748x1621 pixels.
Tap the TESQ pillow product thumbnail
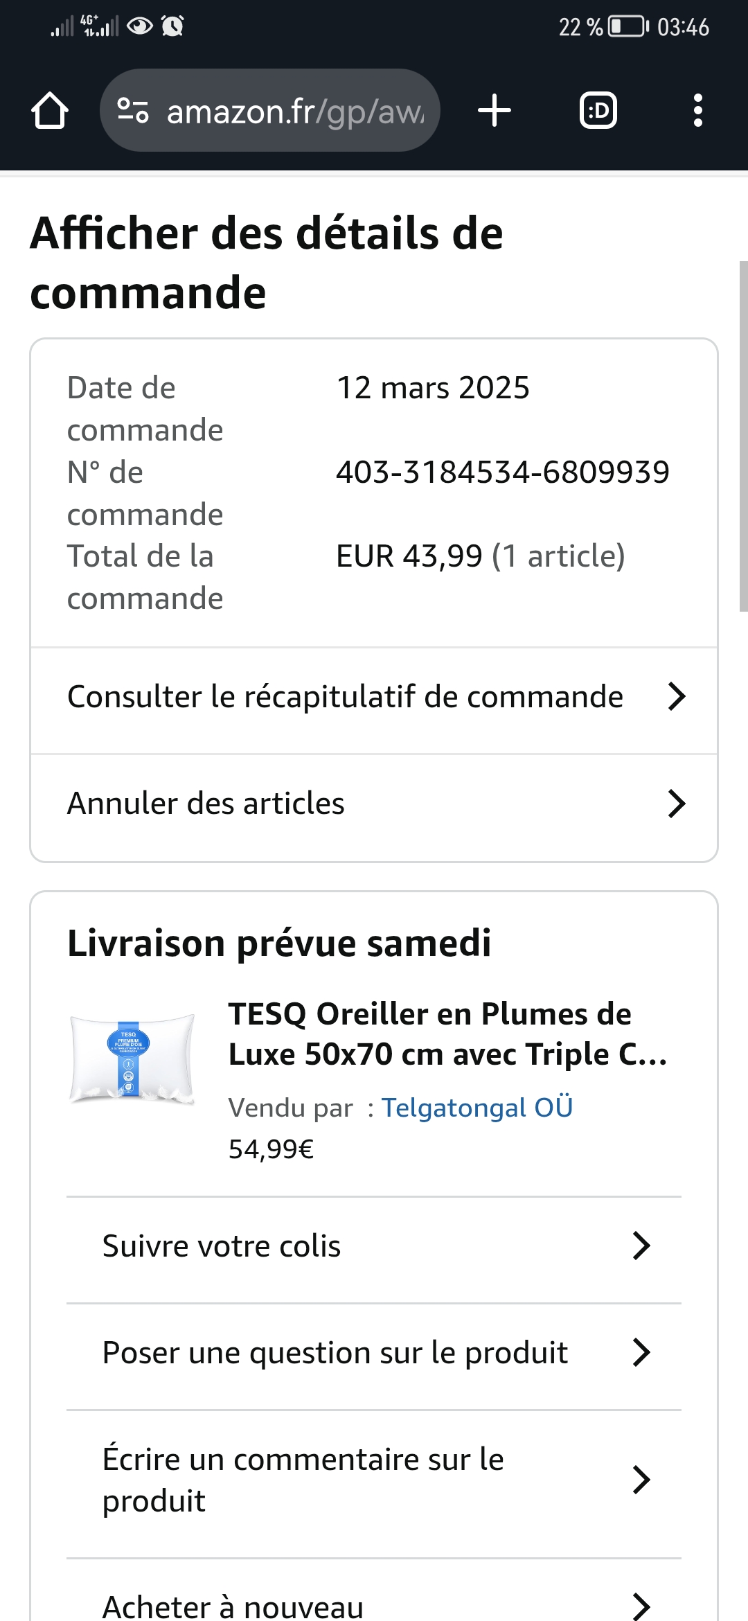click(132, 1058)
